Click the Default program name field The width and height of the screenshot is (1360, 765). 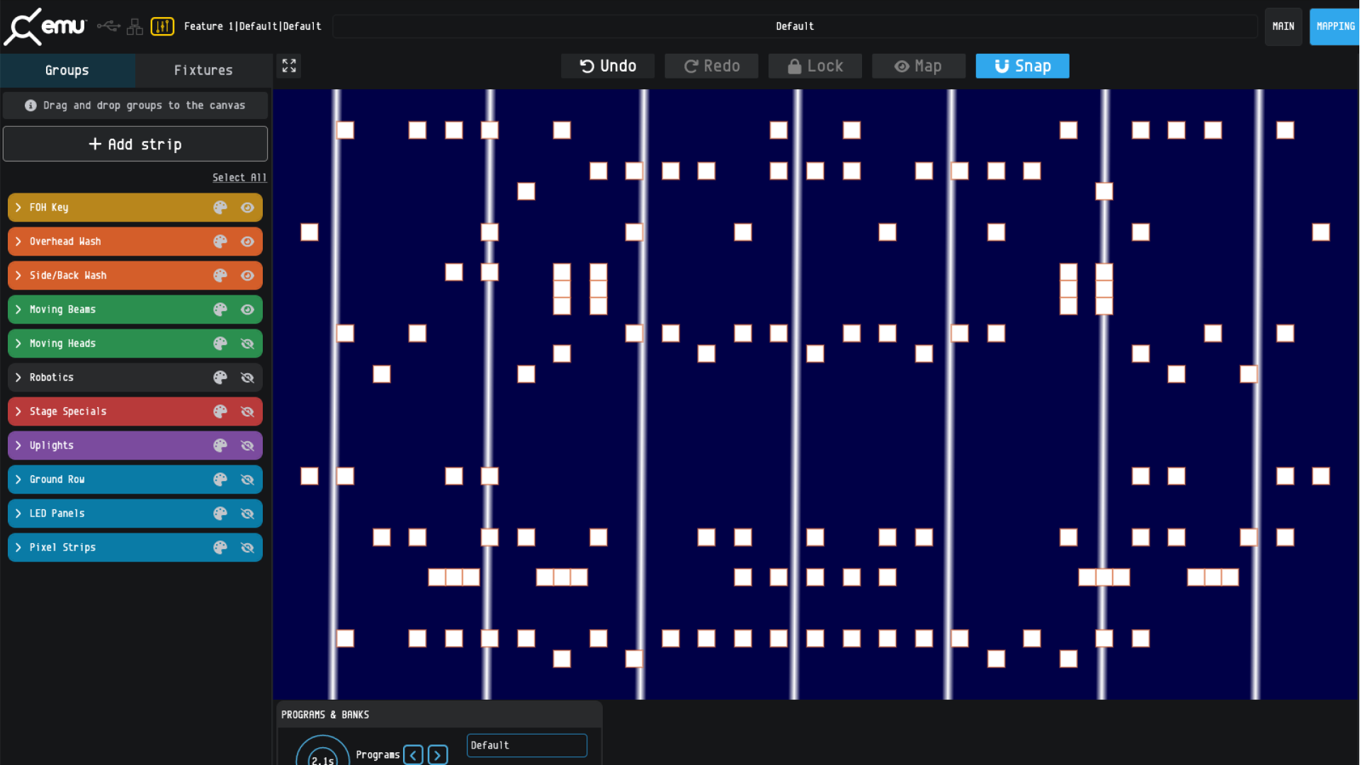(x=526, y=745)
